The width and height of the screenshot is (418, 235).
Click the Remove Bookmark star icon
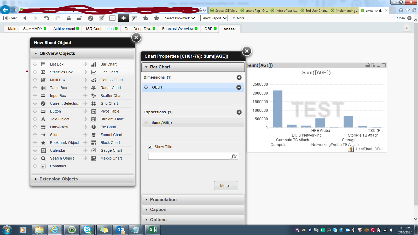[x=156, y=18]
